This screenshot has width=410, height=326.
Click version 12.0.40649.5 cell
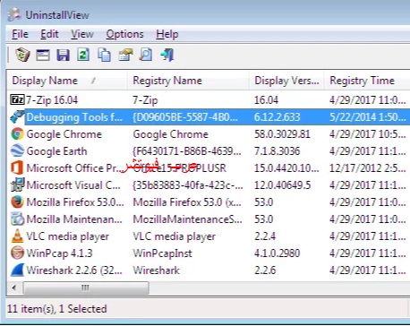[283, 185]
